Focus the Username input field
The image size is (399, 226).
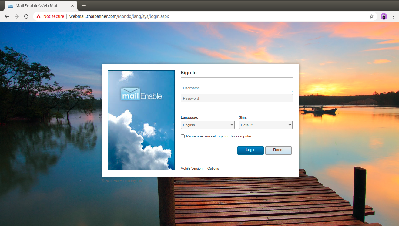[236, 88]
